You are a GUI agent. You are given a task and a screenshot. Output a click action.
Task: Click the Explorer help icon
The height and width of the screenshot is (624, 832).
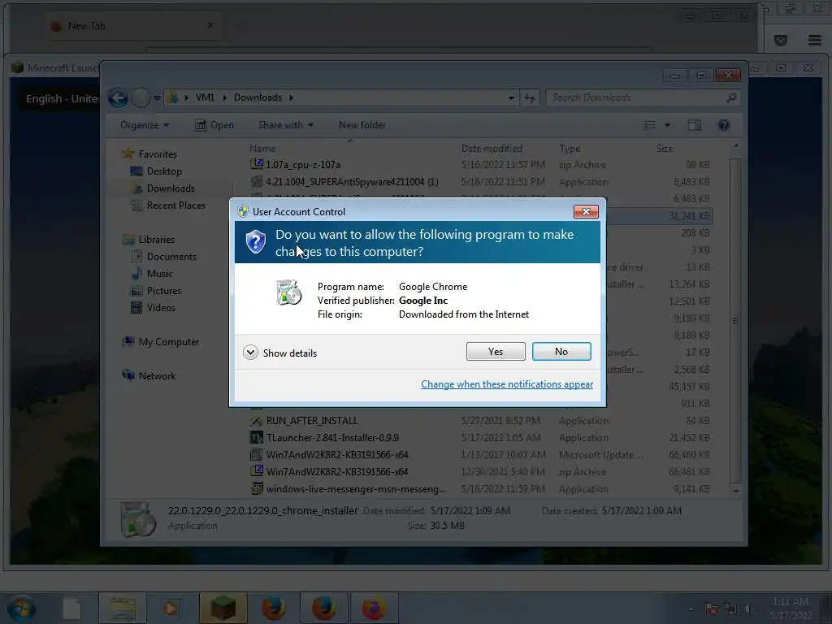[724, 125]
